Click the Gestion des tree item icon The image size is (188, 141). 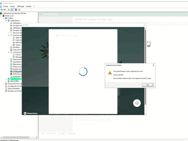11,69
